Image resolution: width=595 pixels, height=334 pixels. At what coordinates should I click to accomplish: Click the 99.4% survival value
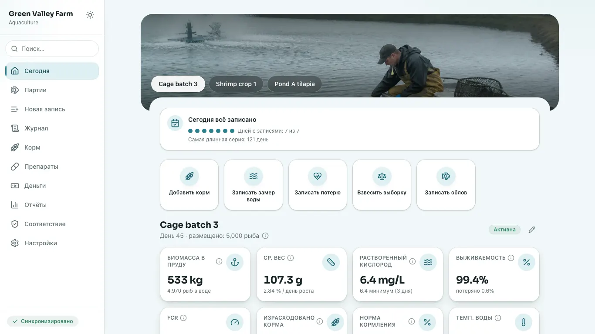click(472, 280)
